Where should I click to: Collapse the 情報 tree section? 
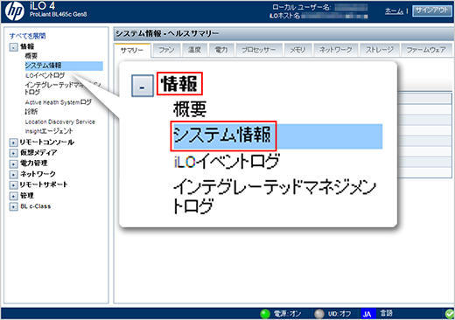coord(13,47)
